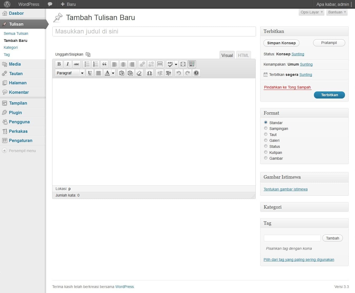Click the post title input field
This screenshot has height=293, width=355.
(x=154, y=31)
